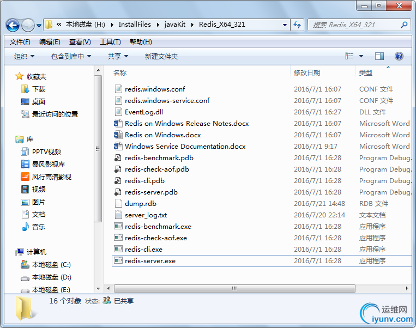The width and height of the screenshot is (416, 328).
Task: Select 收藏夹 in navigation pane
Action: [37, 77]
